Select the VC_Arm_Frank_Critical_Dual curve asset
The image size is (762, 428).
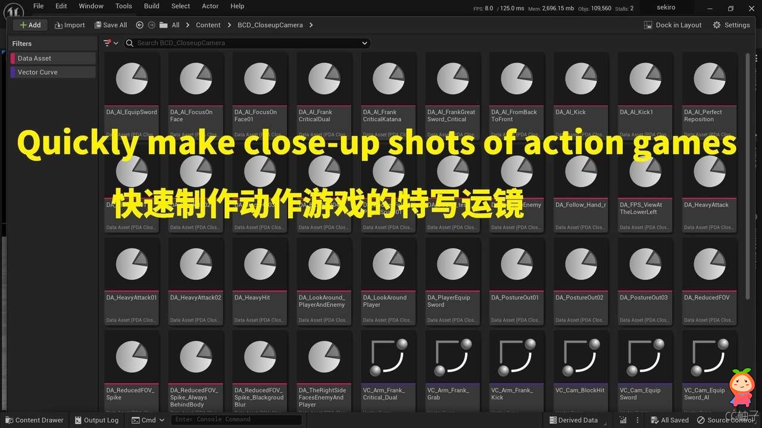click(x=389, y=371)
